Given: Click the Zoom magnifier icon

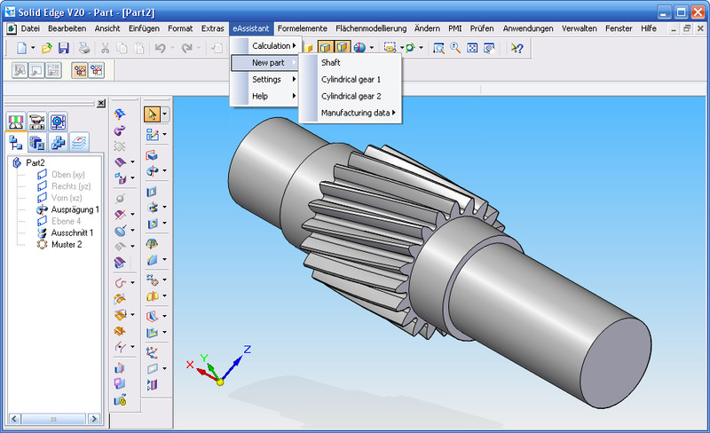Looking at the screenshot, I should pos(455,47).
